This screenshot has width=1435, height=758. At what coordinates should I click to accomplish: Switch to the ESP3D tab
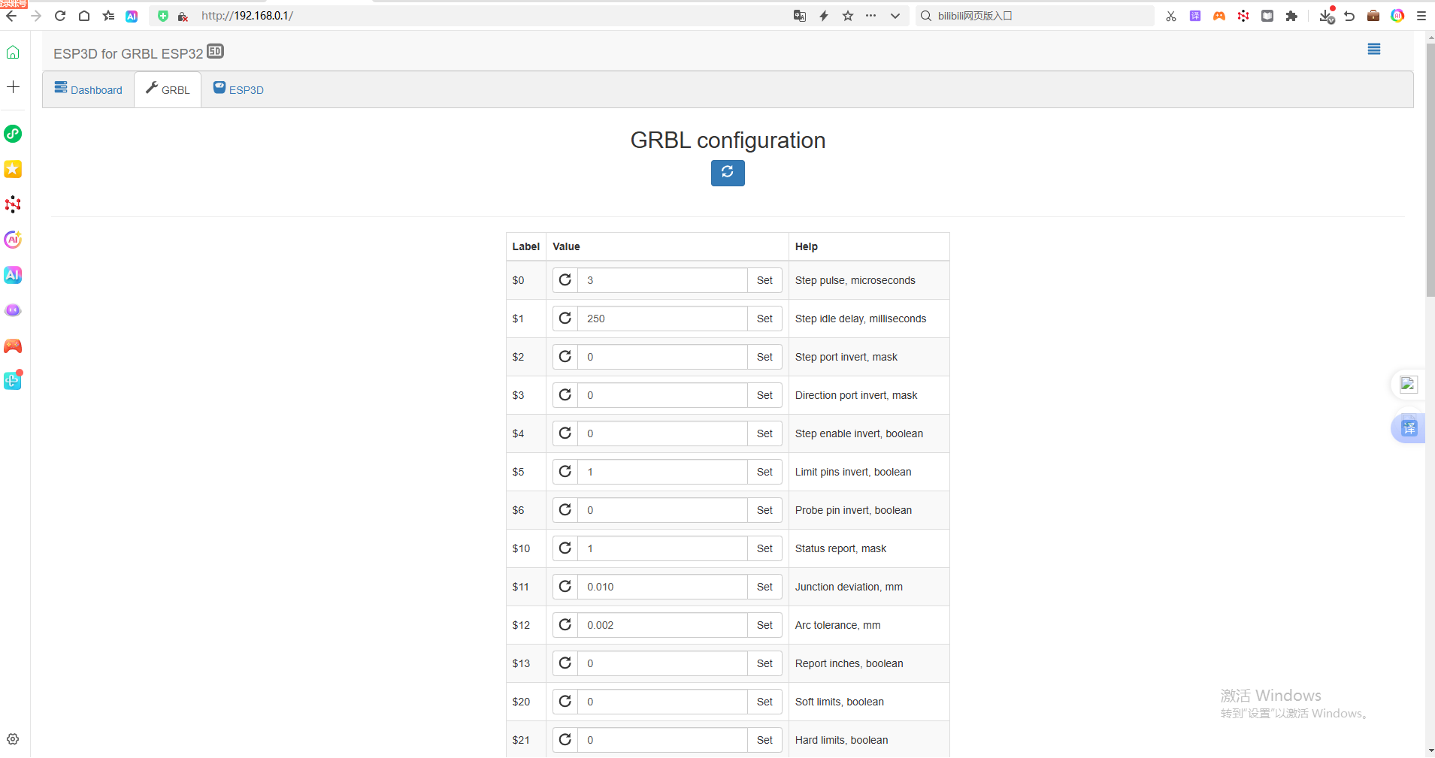[x=238, y=89]
